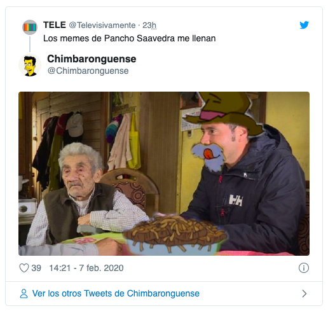
Task: Open Chimbaronguense's cartoon profile avatar
Action: point(30,65)
